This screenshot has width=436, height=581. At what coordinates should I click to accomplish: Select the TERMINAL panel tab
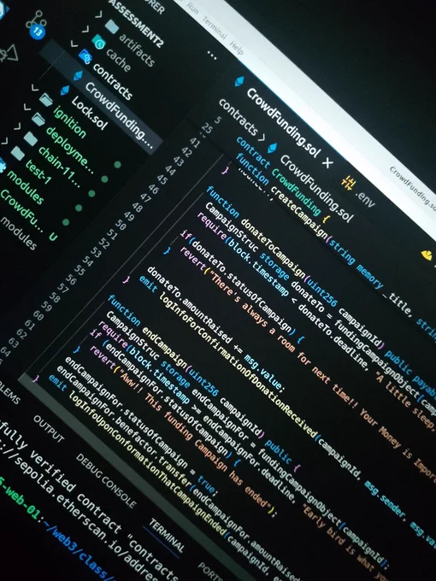(x=167, y=535)
